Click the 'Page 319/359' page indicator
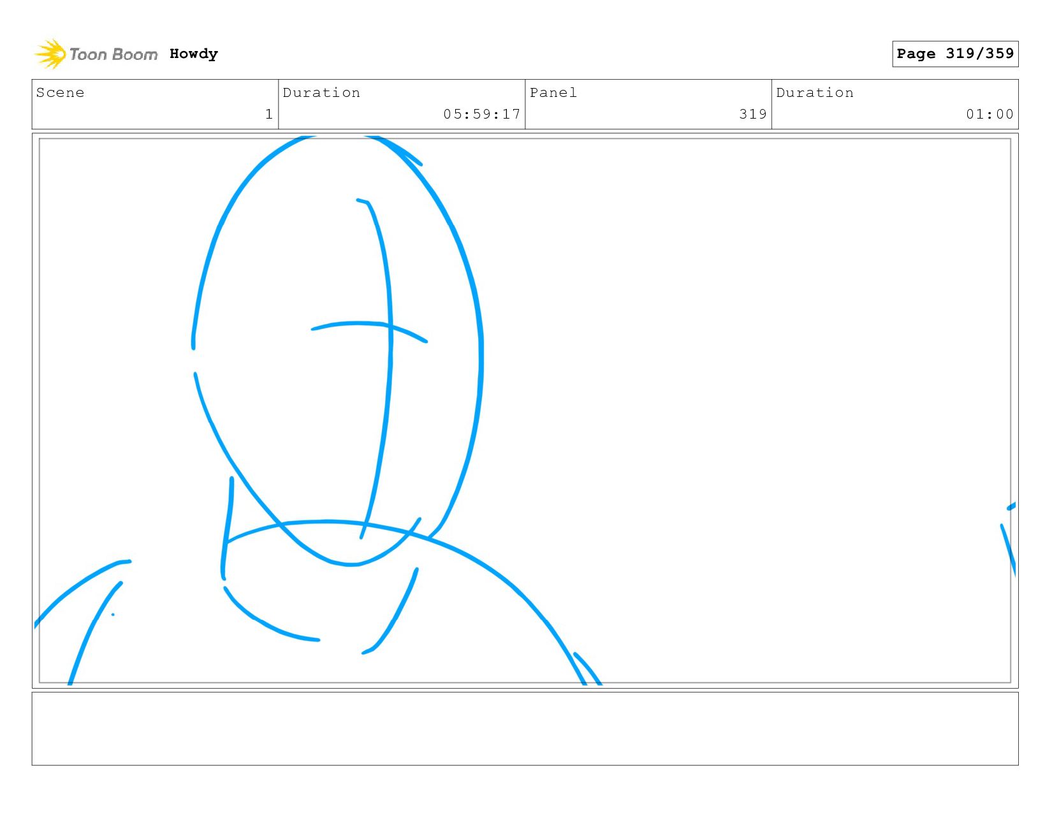This screenshot has width=1052, height=813. coord(955,54)
